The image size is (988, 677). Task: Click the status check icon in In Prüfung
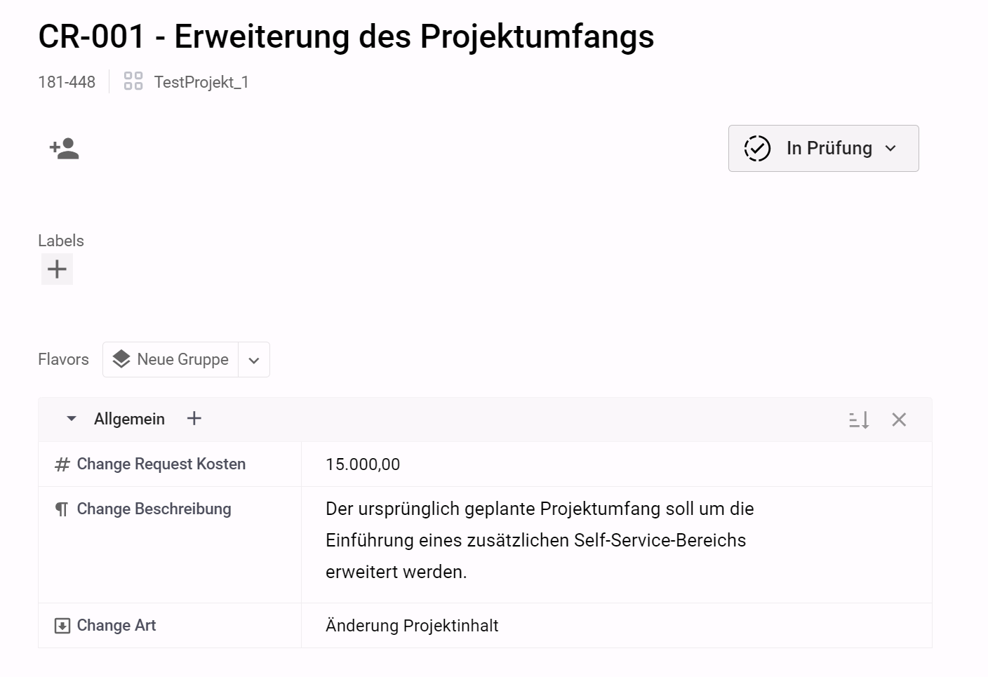click(757, 148)
